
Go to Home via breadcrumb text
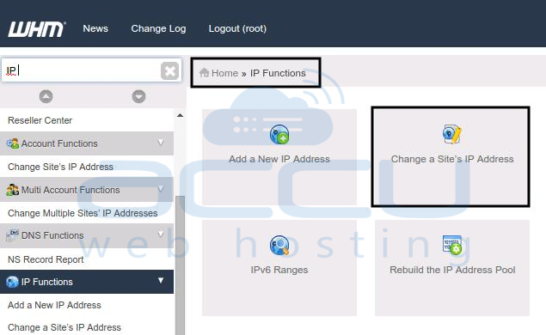225,73
